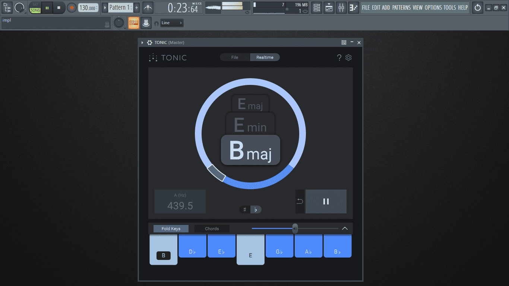Click the master volume knob
The height and width of the screenshot is (286, 509).
[19, 7]
